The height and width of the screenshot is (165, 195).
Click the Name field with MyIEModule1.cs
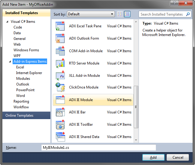click(99, 148)
